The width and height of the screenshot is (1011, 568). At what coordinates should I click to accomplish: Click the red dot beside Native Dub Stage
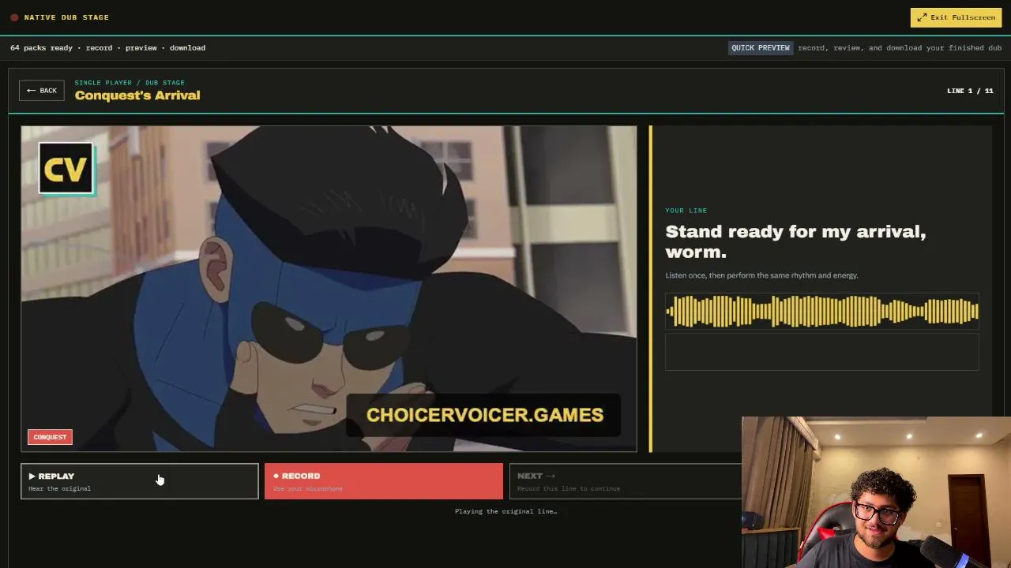(14, 17)
